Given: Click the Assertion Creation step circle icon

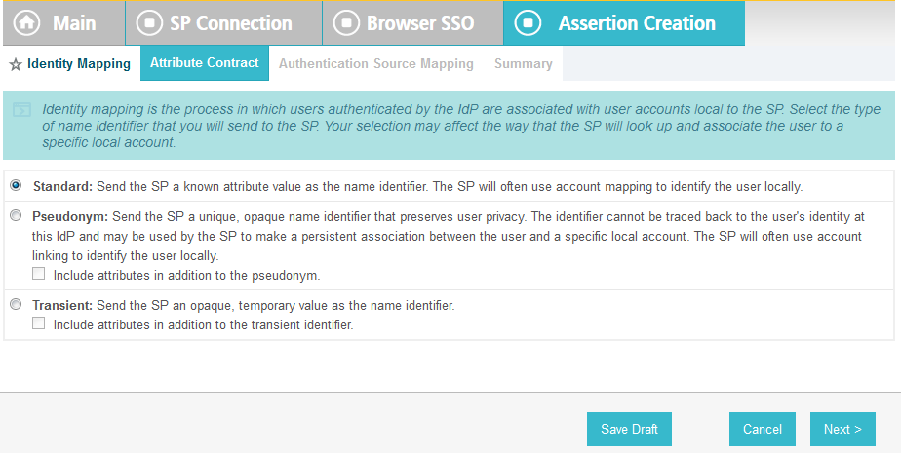Looking at the screenshot, I should coord(529,23).
